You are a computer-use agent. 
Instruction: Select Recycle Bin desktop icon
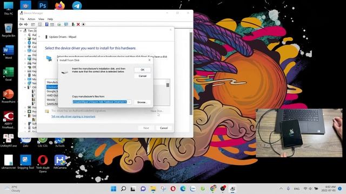[x=9, y=30]
